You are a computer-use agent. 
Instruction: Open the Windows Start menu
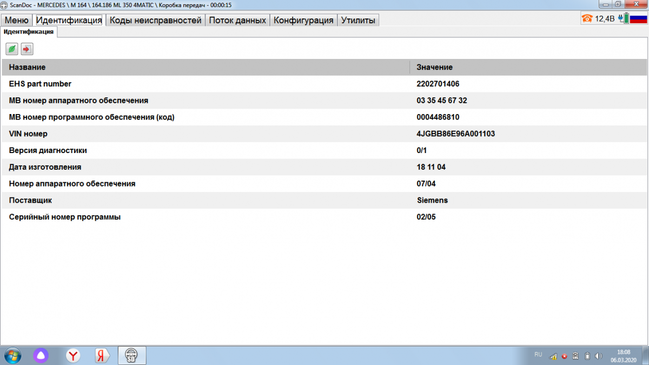tap(12, 355)
